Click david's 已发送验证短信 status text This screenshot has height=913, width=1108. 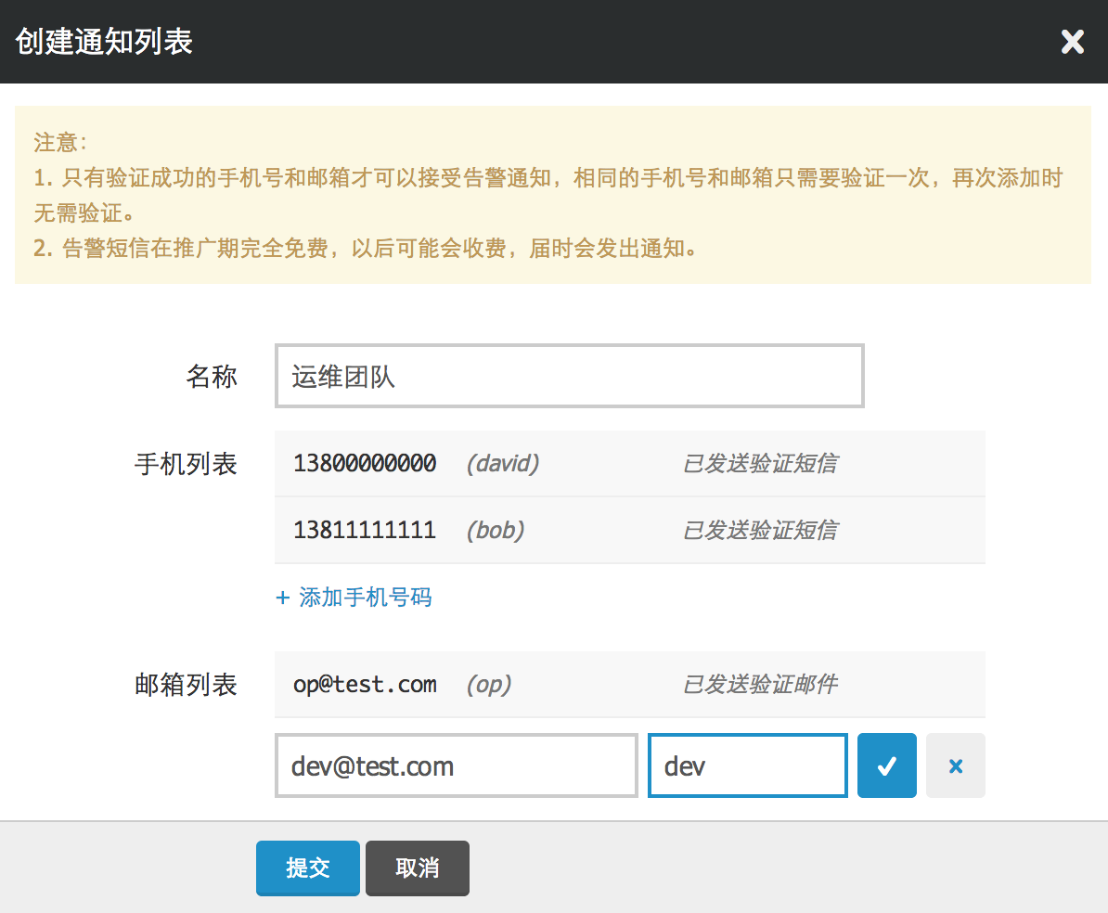click(x=760, y=463)
